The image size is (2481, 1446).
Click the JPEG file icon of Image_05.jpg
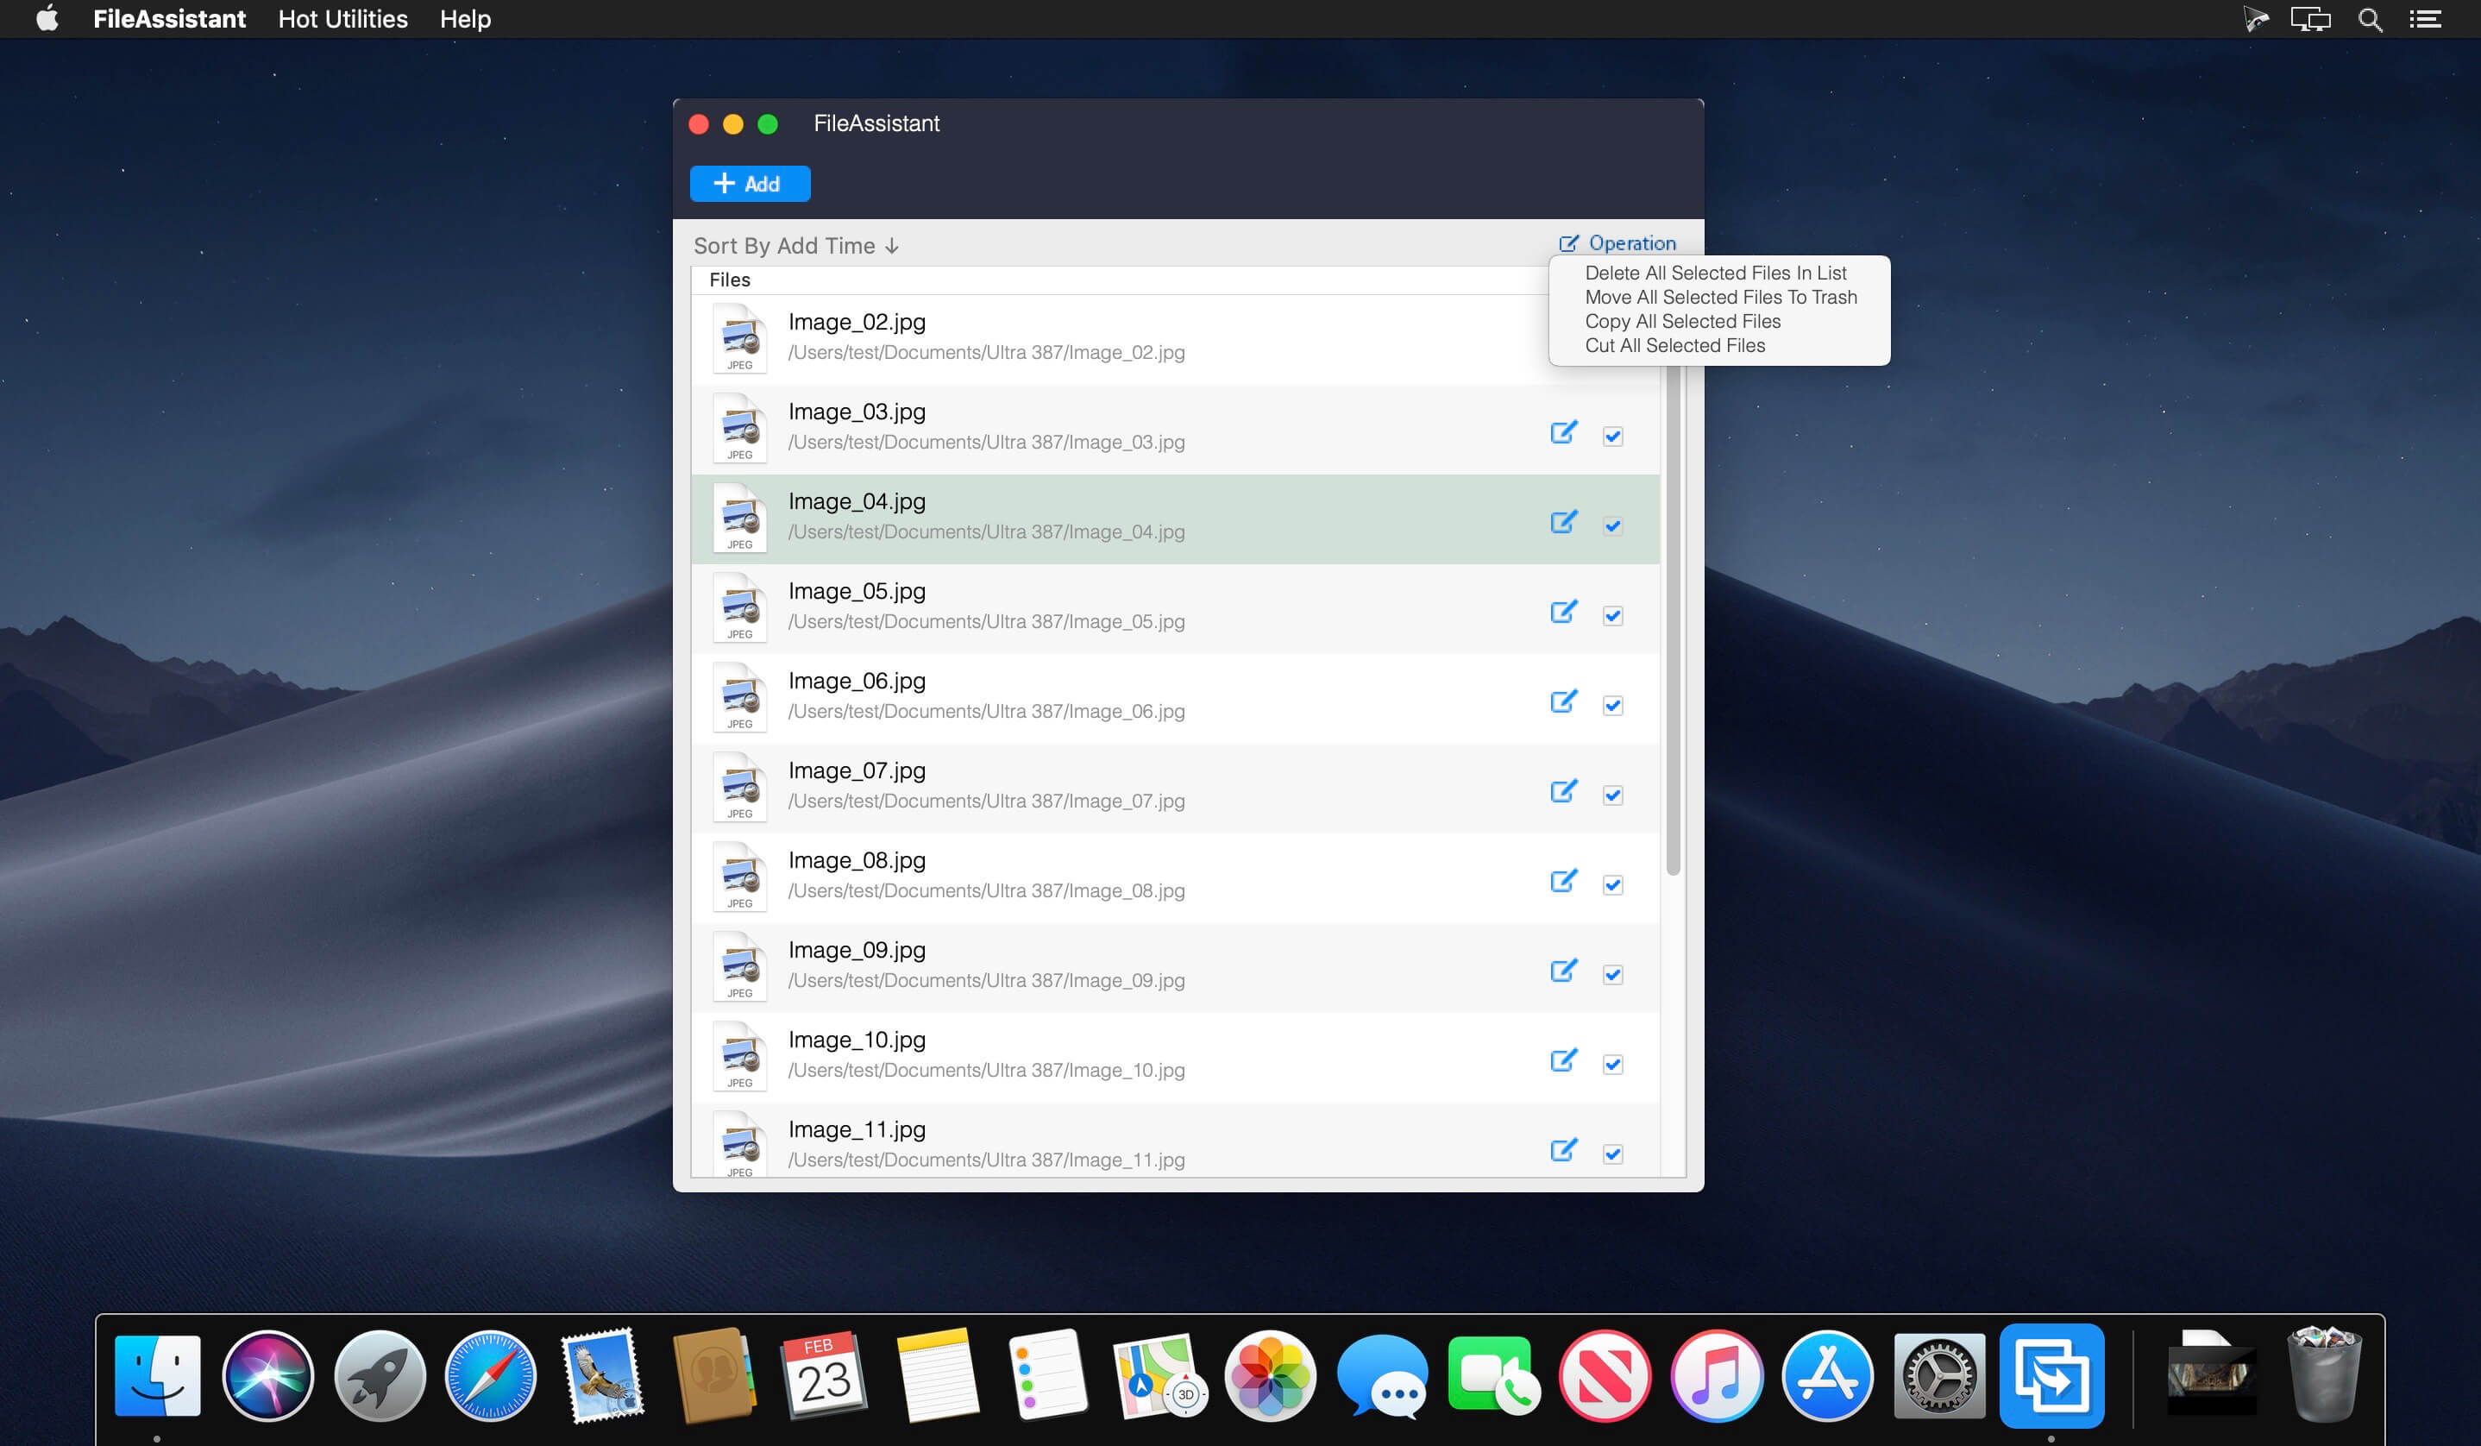[x=739, y=607]
